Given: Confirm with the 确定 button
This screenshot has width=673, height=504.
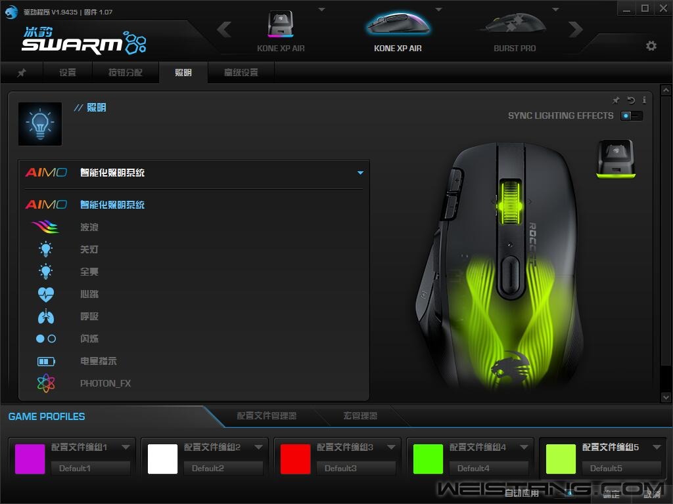Looking at the screenshot, I should click(x=611, y=493).
